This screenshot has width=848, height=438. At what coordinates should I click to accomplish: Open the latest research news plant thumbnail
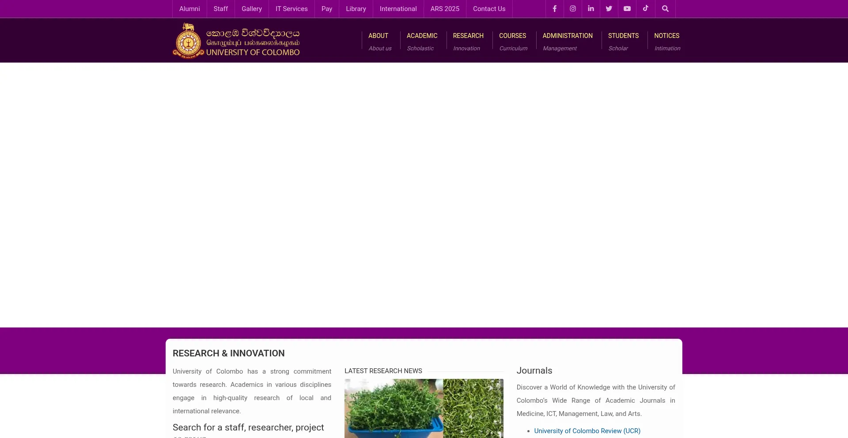click(x=424, y=408)
